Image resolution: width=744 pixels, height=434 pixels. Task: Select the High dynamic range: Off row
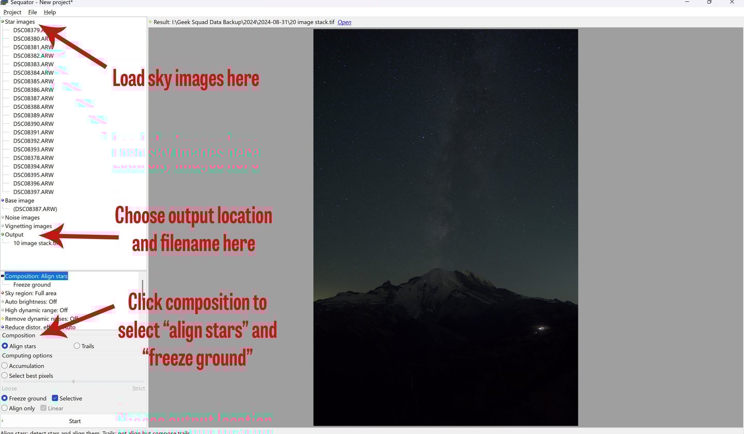click(37, 310)
